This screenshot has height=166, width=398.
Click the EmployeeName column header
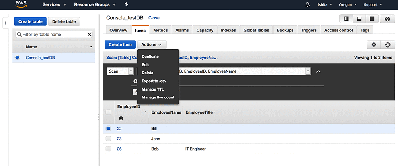click(x=166, y=112)
